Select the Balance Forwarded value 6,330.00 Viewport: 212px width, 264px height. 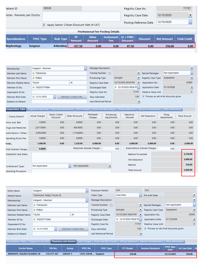tap(172, 154)
